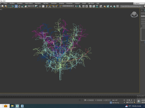Expand the project folder path dropdown

pyautogui.click(x=132, y=6)
